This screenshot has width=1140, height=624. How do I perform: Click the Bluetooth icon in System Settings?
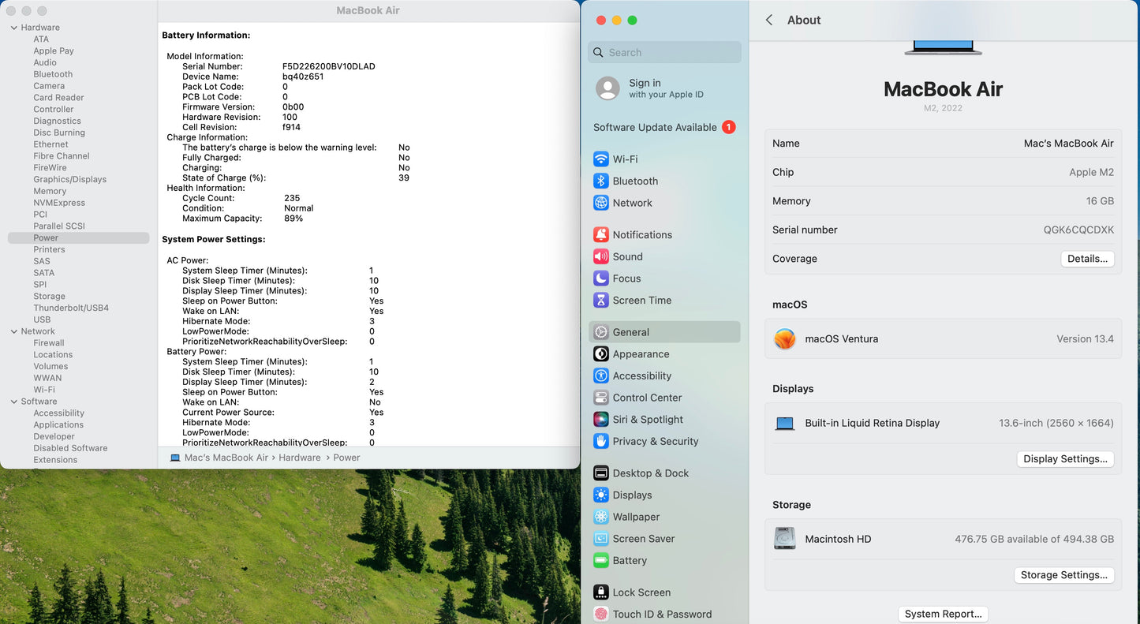tap(601, 181)
